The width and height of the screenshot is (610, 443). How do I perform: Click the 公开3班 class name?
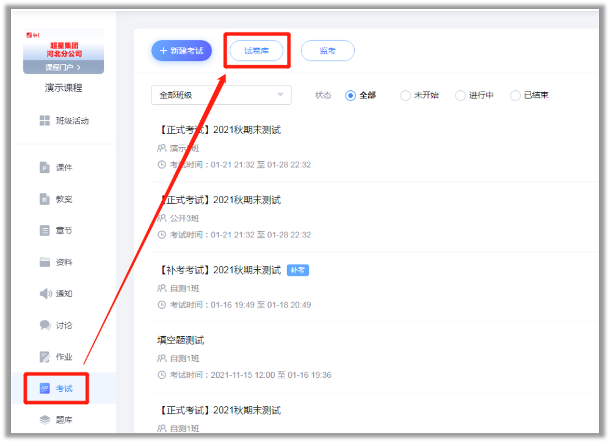click(x=184, y=218)
